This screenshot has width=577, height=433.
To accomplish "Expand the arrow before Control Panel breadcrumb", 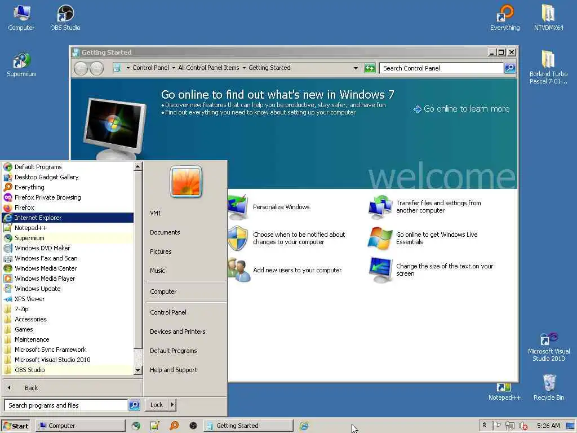I will pyautogui.click(x=128, y=68).
